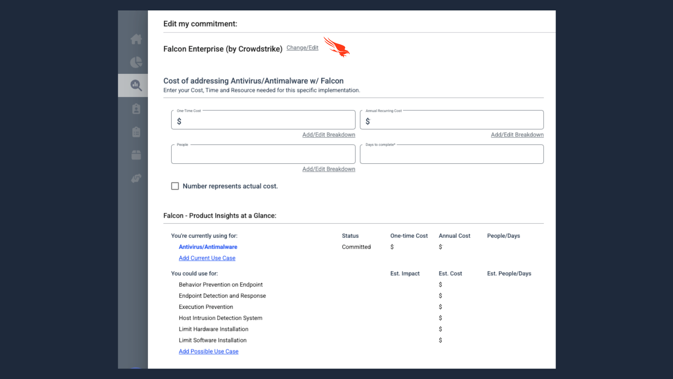The height and width of the screenshot is (379, 673).
Task: Select 'Execution Prevention' row
Action: (x=206, y=307)
